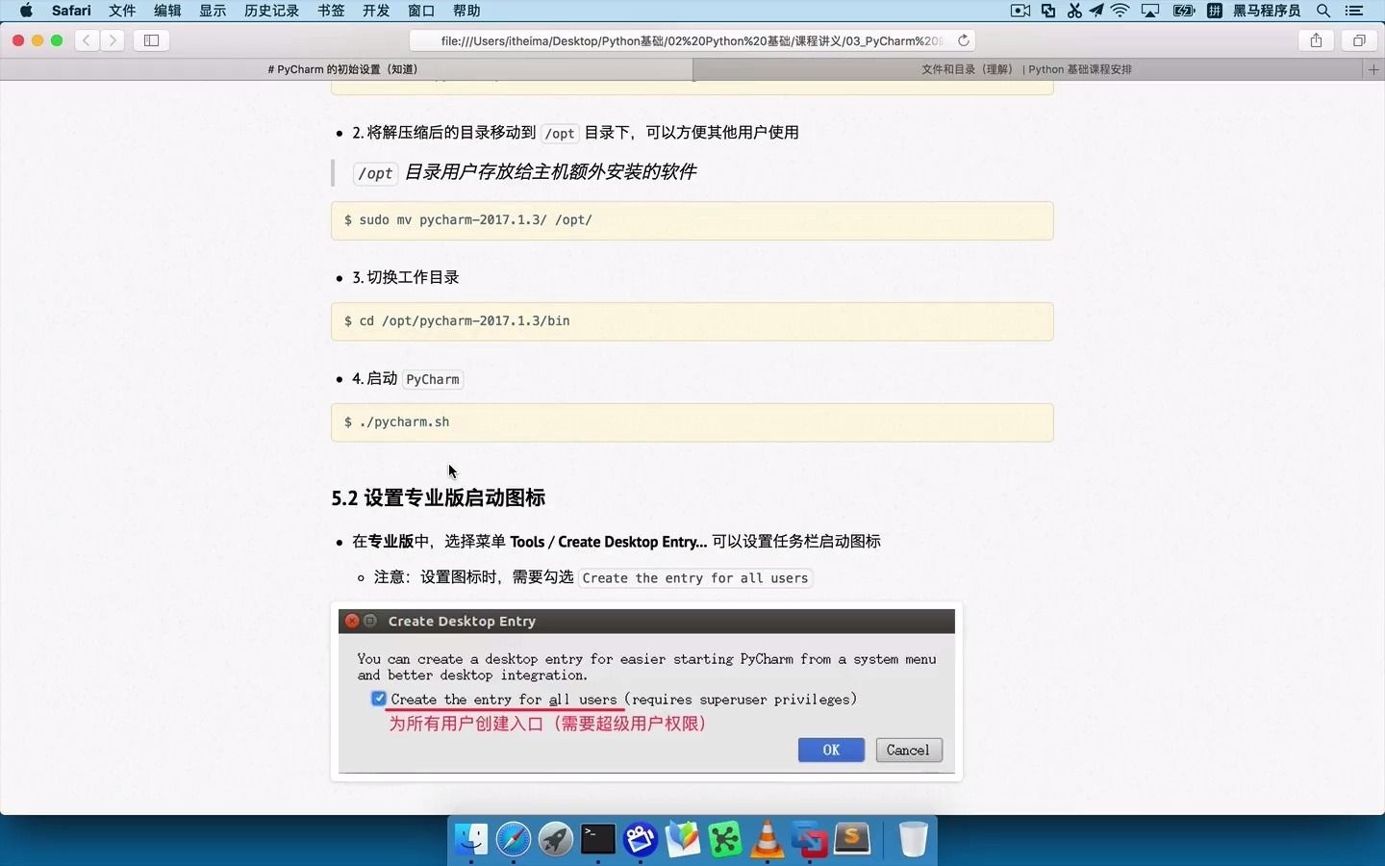
Task: Click the '5.2 设置专业版启动图标' heading
Action: (x=439, y=497)
